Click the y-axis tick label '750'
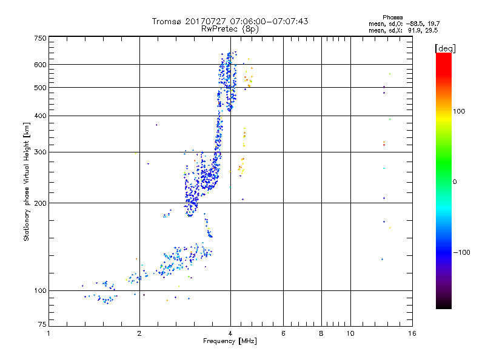Image resolution: width=485 pixels, height=363 pixels. pyautogui.click(x=40, y=38)
